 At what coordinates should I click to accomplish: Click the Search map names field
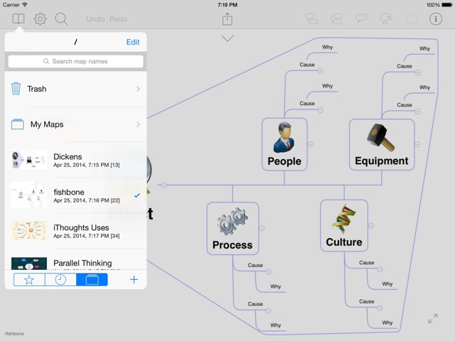(x=76, y=62)
